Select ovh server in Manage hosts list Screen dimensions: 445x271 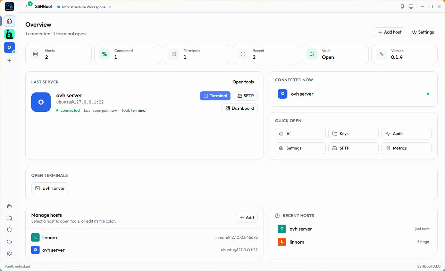click(x=144, y=250)
